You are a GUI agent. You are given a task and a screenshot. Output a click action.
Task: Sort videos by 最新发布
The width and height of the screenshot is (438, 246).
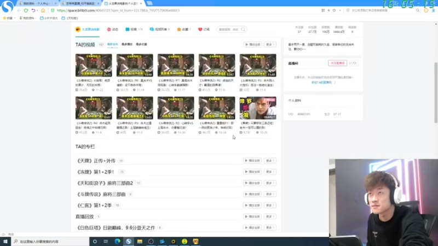click(113, 44)
